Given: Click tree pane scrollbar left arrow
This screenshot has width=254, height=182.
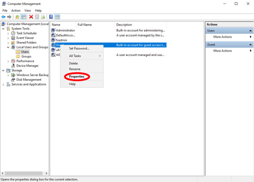Looking at the screenshot, I should [2, 173].
